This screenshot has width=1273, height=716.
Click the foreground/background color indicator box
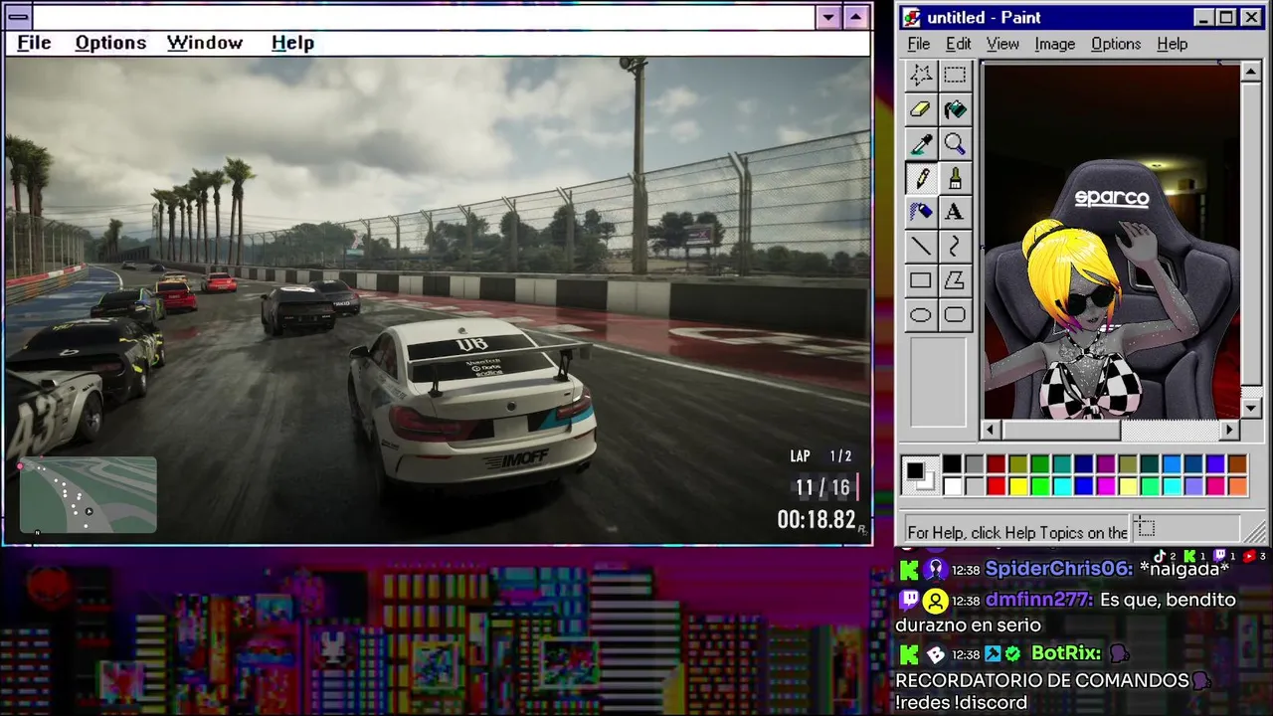tap(920, 475)
